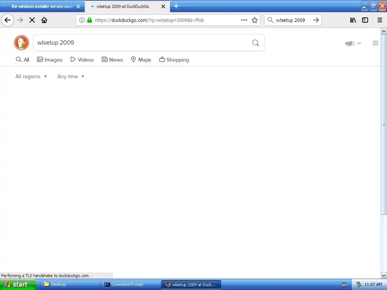
Task: Click the DuckDuckGo duck logo
Action: (x=22, y=43)
